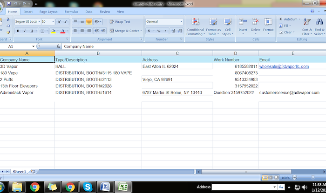The height and width of the screenshot is (193, 326).
Task: Open the Font Color dropdown arrow
Action: tap(68, 31)
